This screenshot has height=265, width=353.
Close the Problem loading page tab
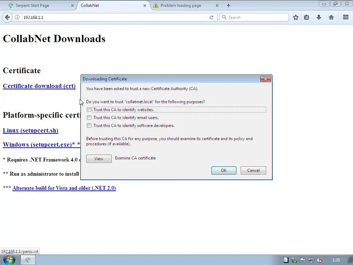point(217,6)
